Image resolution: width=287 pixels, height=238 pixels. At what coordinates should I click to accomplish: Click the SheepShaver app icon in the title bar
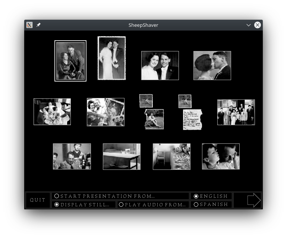pyautogui.click(x=29, y=25)
